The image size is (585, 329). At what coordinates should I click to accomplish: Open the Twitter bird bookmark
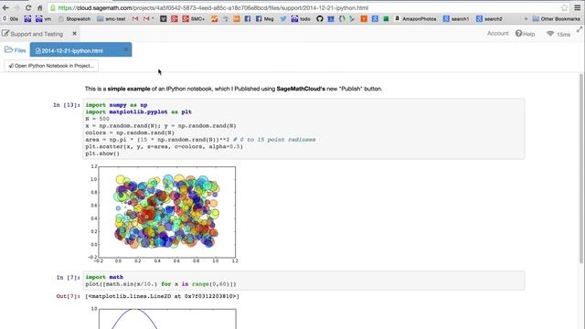click(x=283, y=18)
